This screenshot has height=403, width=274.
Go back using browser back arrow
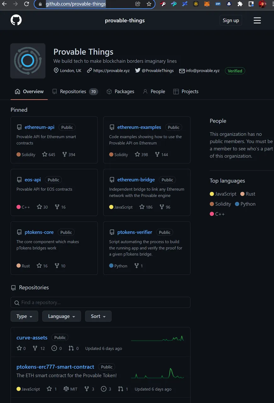pyautogui.click(x=4, y=4)
